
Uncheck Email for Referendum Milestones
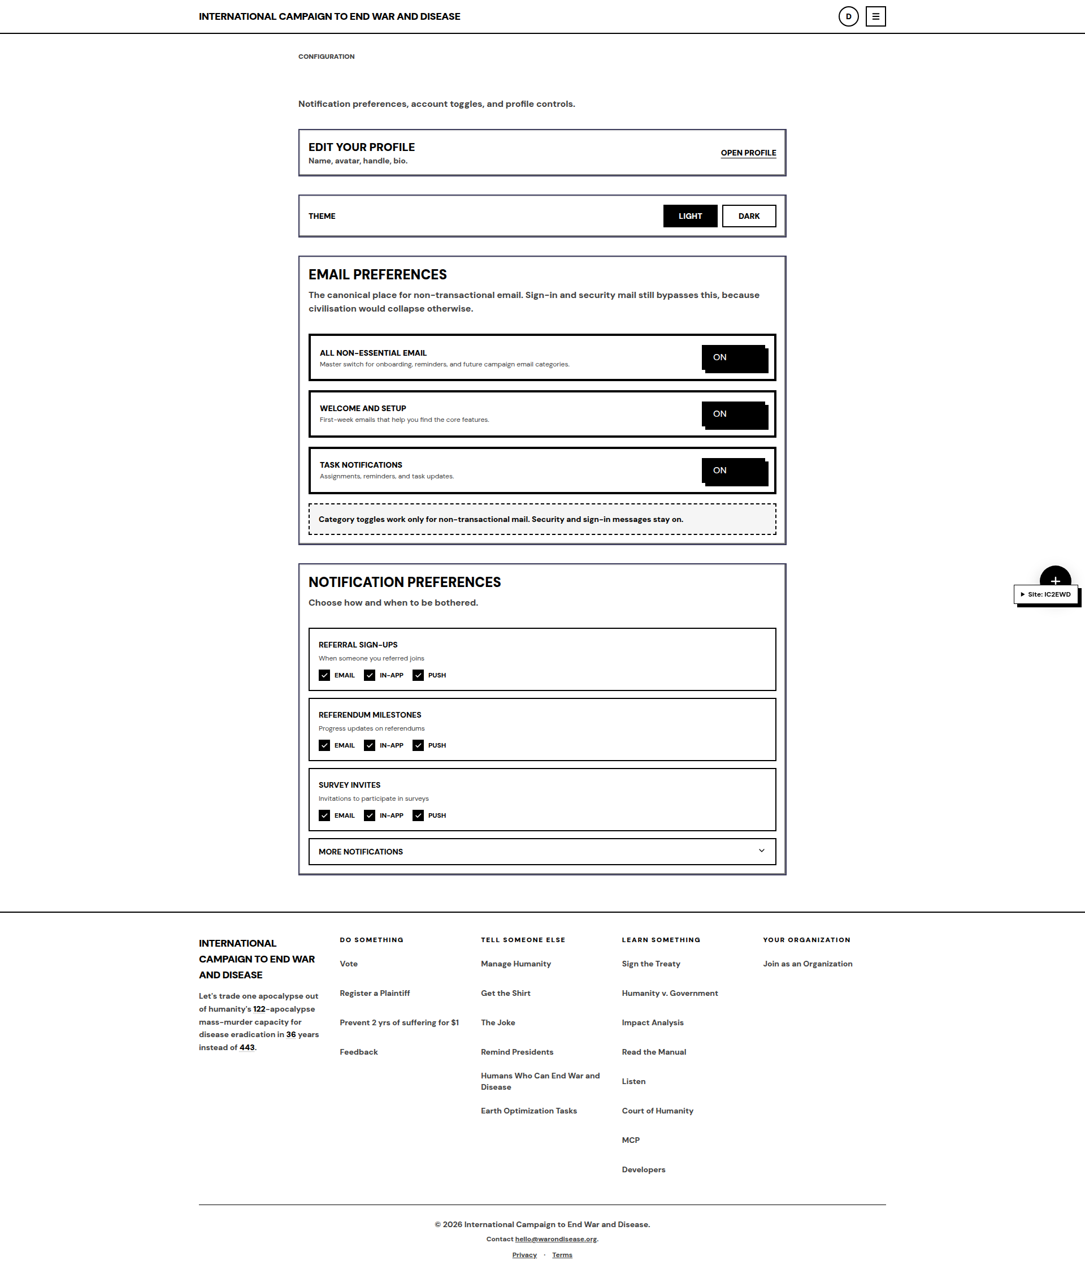pyautogui.click(x=324, y=745)
